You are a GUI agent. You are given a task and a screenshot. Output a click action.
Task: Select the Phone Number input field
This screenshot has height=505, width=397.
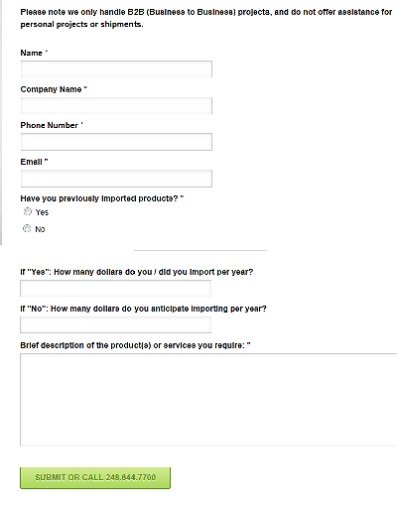(116, 142)
